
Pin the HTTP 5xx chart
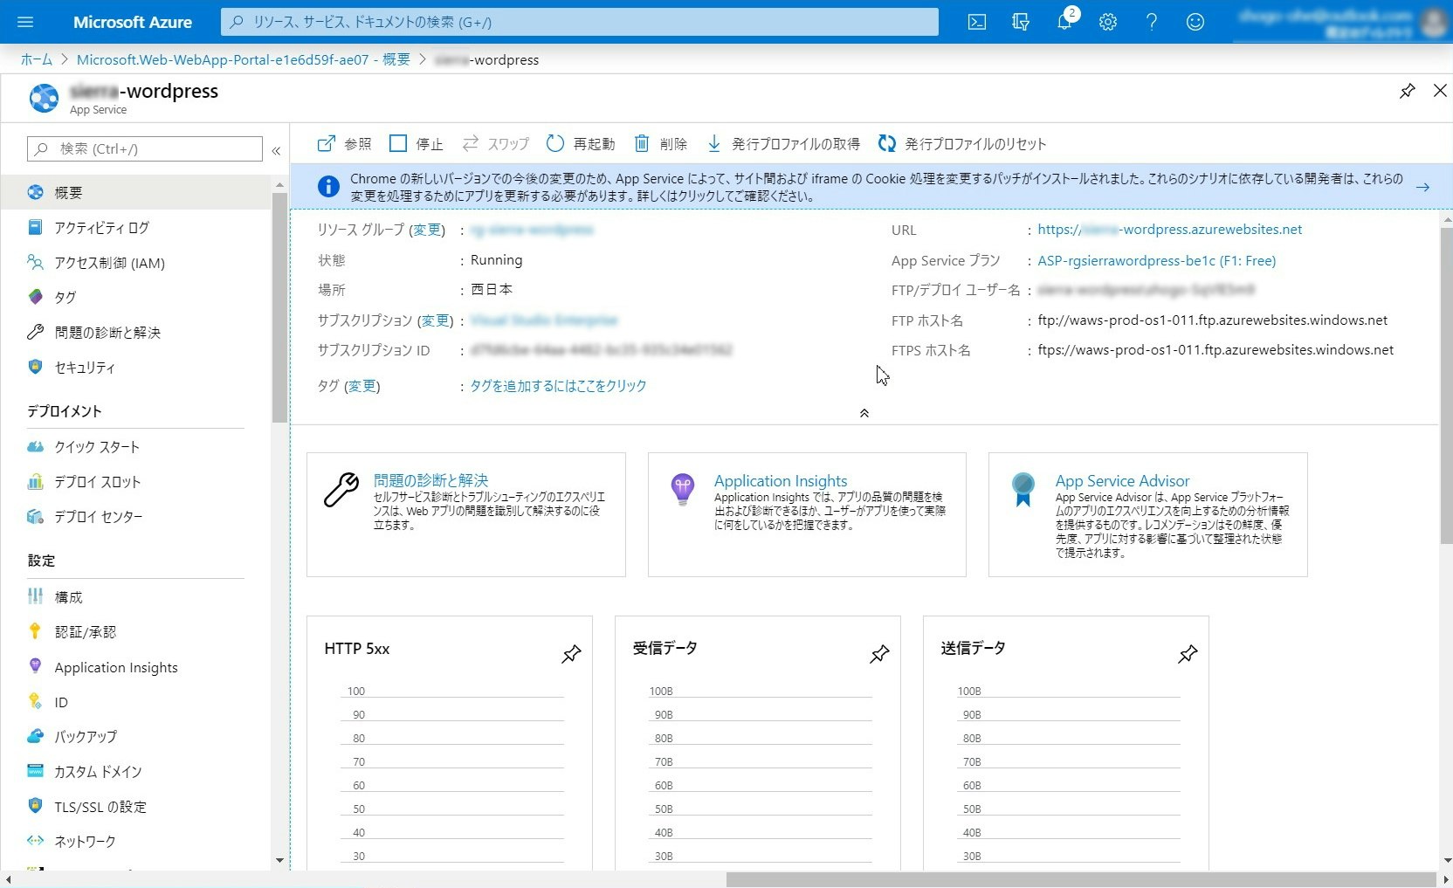pos(572,653)
